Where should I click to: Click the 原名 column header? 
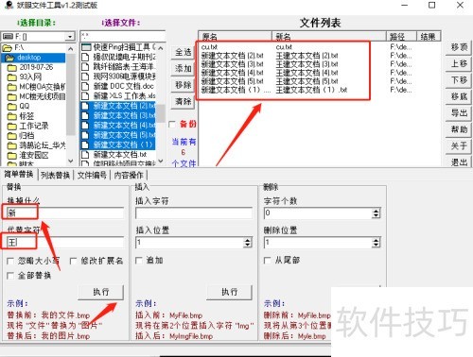click(x=235, y=37)
